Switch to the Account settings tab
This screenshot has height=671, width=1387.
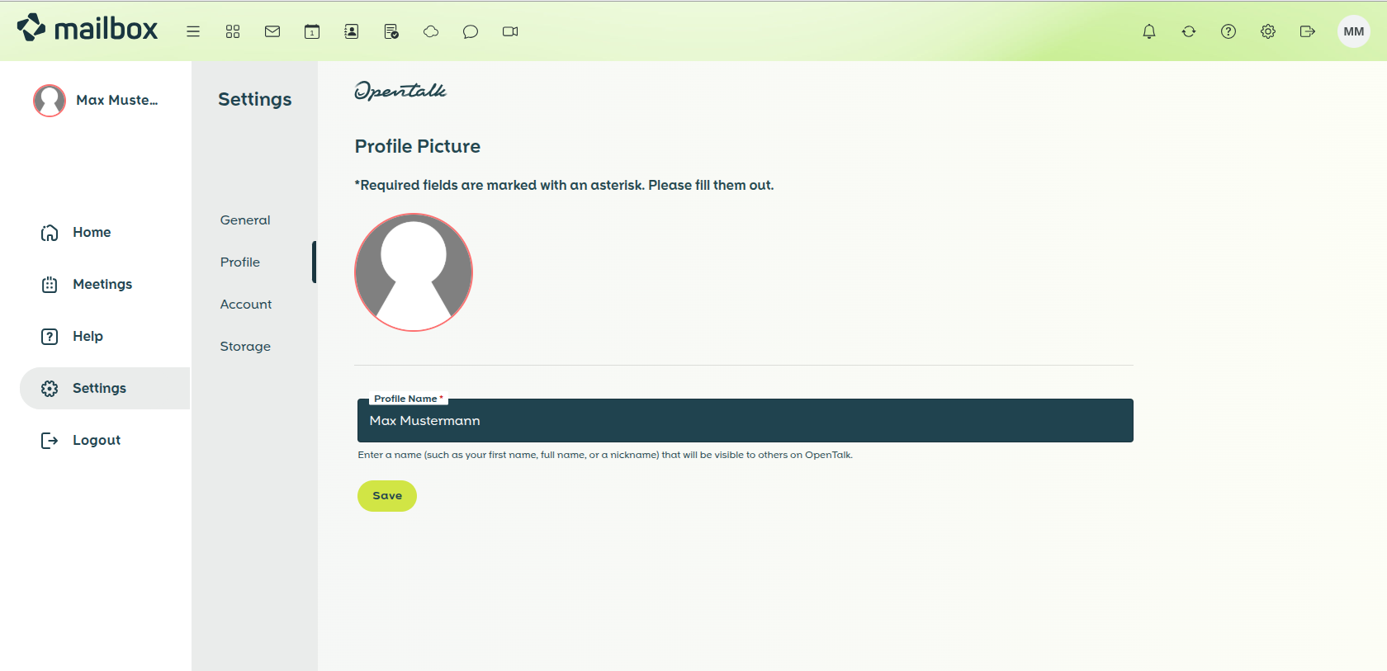246,305
